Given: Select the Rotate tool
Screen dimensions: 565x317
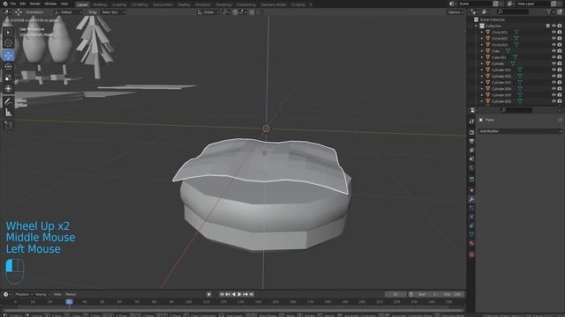Looking at the screenshot, I should [8, 67].
